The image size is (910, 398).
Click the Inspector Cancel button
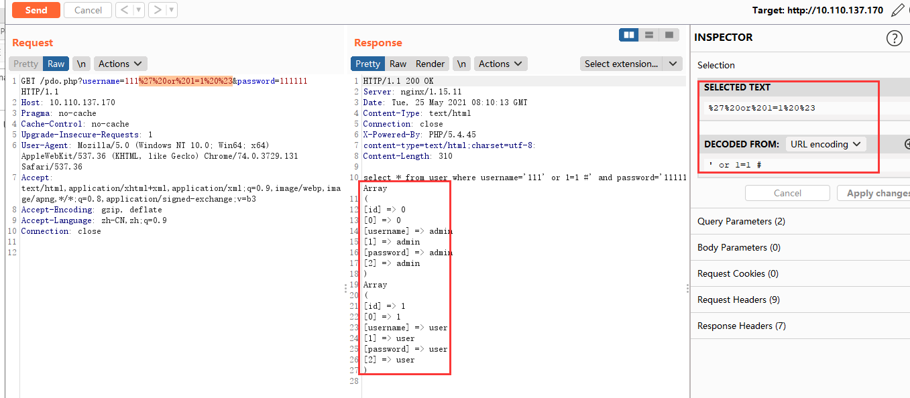pyautogui.click(x=787, y=193)
